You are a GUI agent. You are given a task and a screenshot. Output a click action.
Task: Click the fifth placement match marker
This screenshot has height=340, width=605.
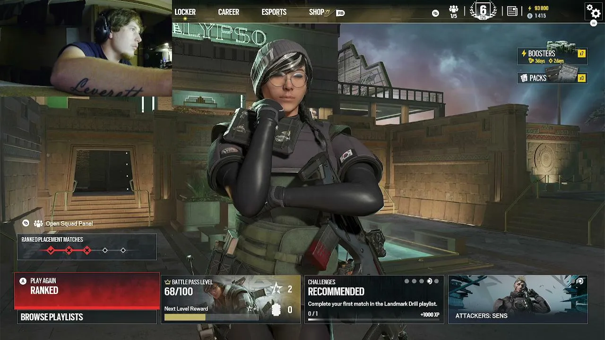(x=123, y=250)
